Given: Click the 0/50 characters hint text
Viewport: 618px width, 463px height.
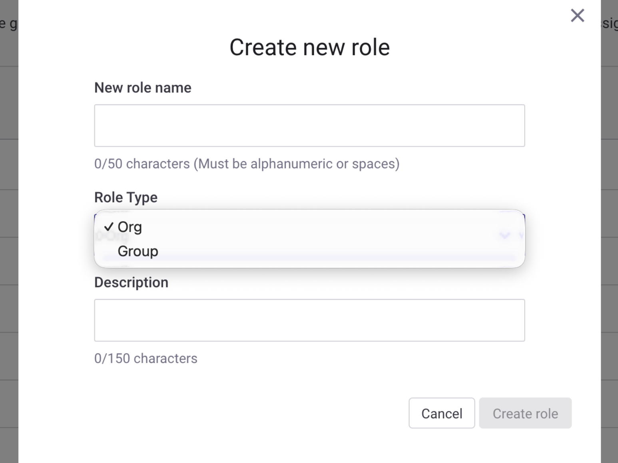Looking at the screenshot, I should click(142, 164).
